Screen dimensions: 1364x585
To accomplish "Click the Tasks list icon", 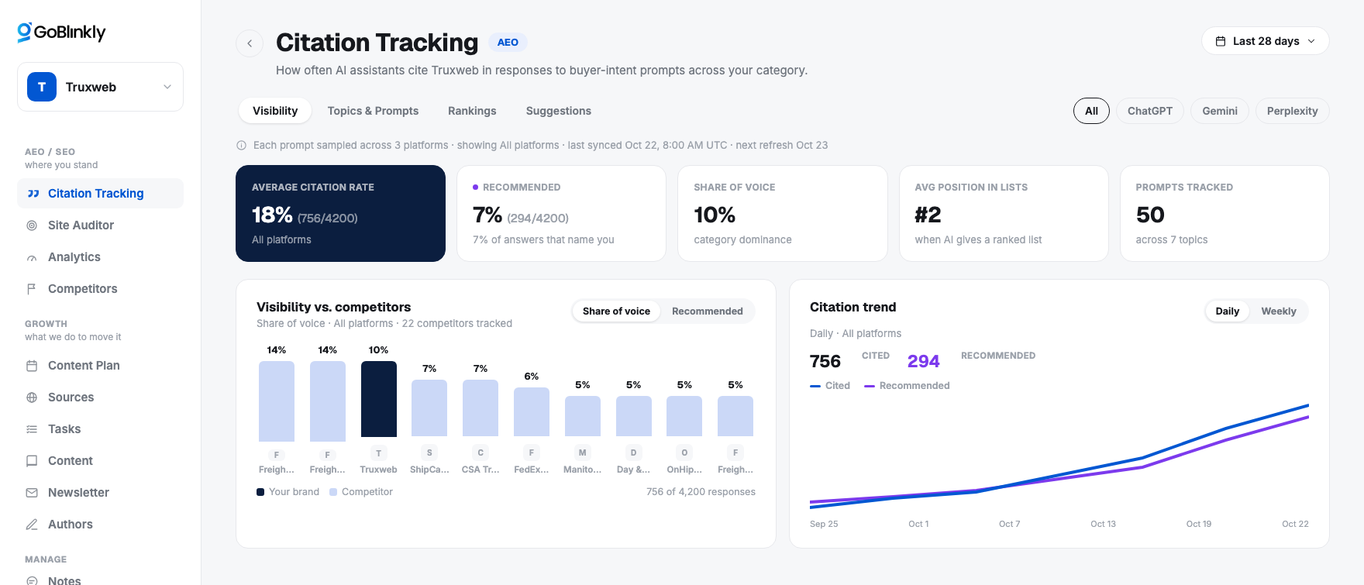I will tap(32, 429).
